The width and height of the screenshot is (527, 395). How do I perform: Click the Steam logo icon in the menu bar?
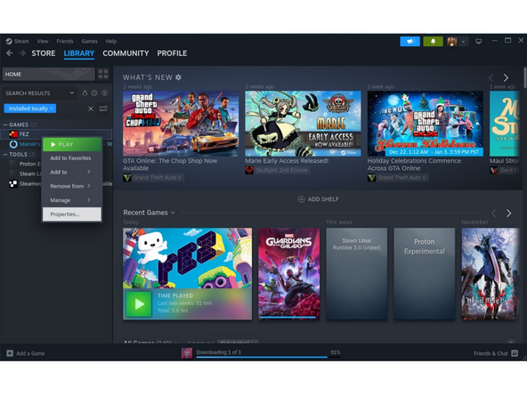click(9, 41)
